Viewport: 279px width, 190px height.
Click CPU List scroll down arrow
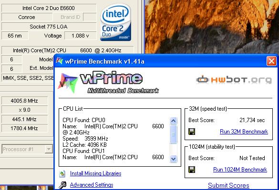(x=173, y=159)
